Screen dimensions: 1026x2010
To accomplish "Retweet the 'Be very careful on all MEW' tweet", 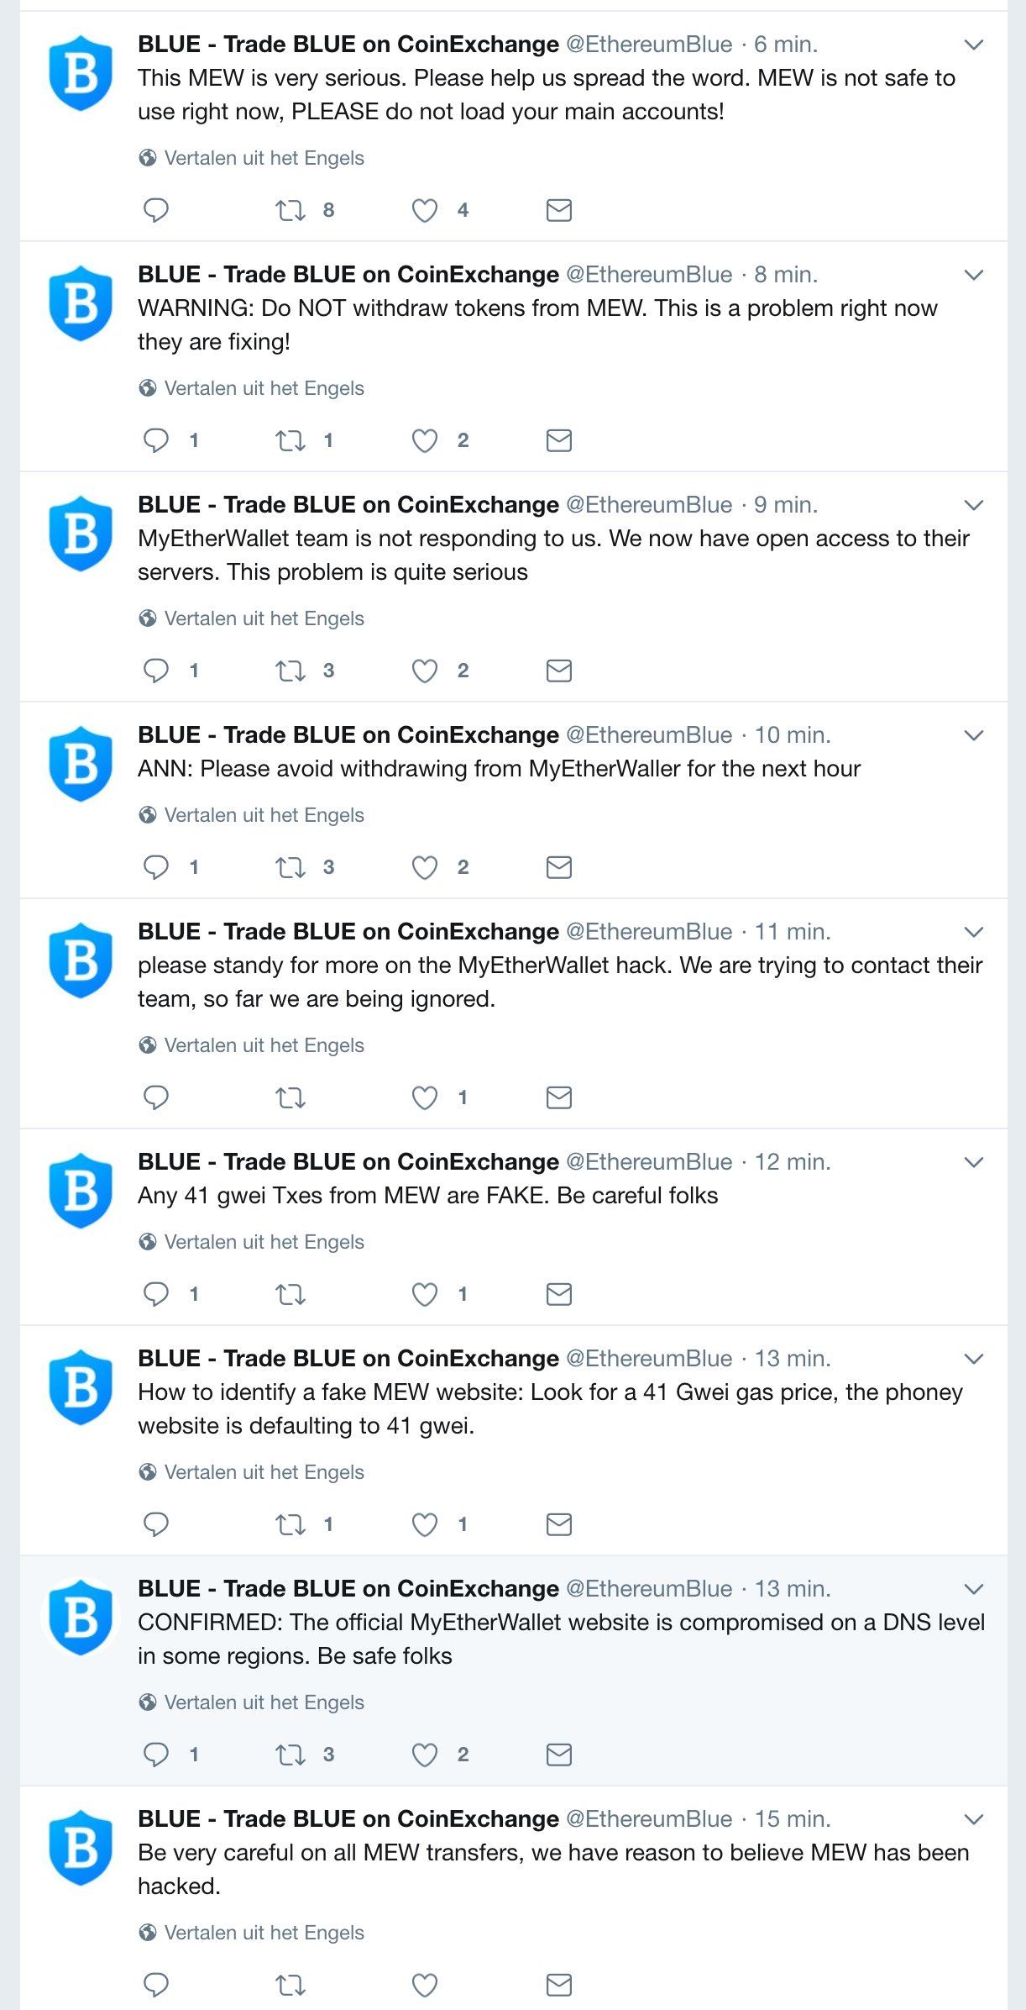I will [291, 1985].
